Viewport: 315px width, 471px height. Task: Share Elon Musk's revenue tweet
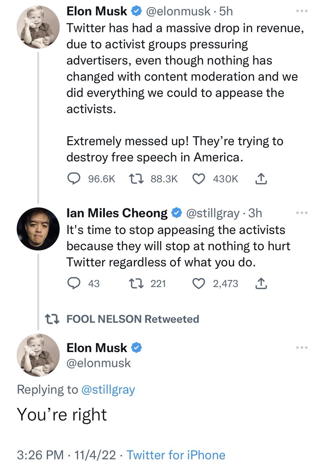(x=261, y=179)
